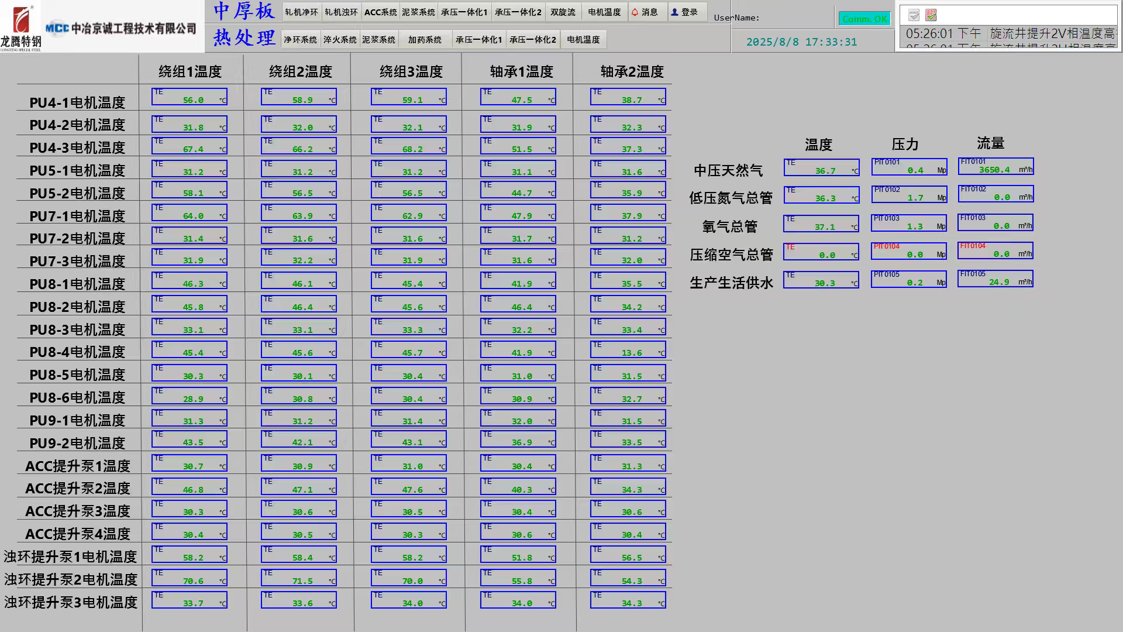1123x632 pixels.
Task: Click the grey acknowledge-selected alarm icon
Action: (x=914, y=15)
